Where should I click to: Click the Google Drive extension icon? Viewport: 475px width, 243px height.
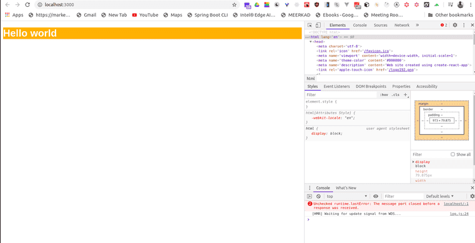point(257,4)
